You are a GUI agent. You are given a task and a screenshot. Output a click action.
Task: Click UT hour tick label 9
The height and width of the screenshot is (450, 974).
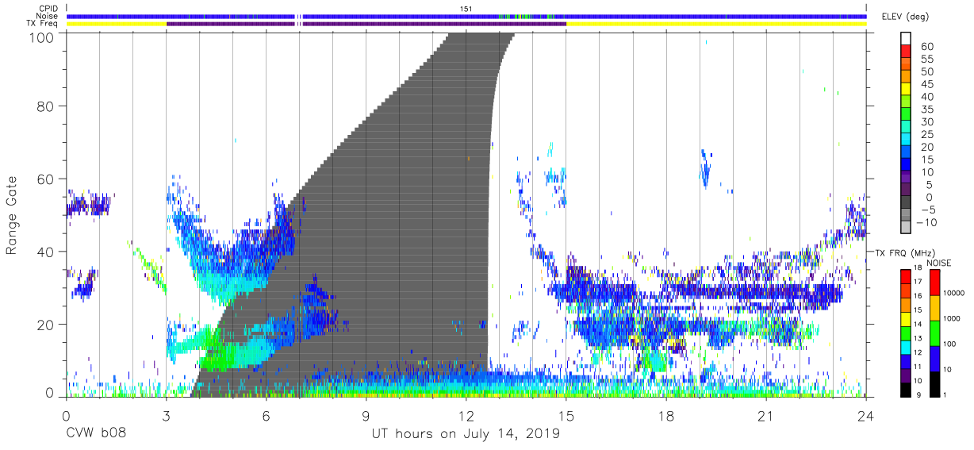click(x=366, y=417)
